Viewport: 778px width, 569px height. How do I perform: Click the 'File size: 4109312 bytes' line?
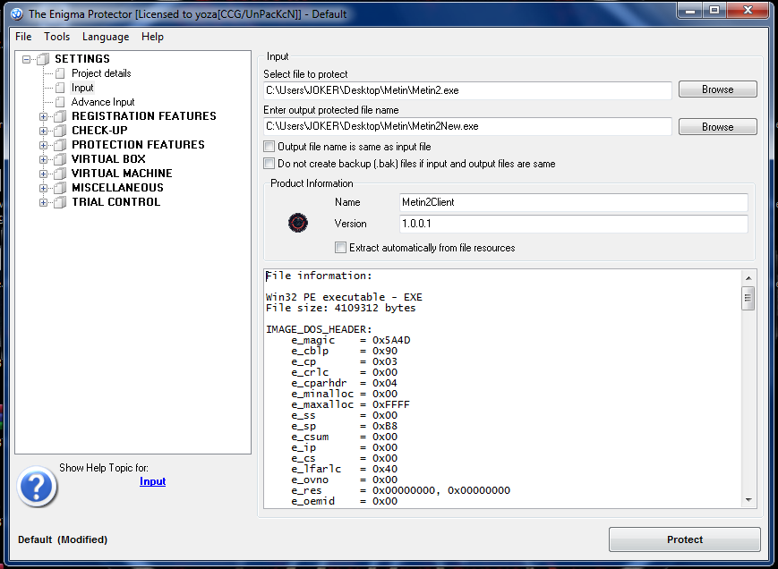tap(341, 308)
